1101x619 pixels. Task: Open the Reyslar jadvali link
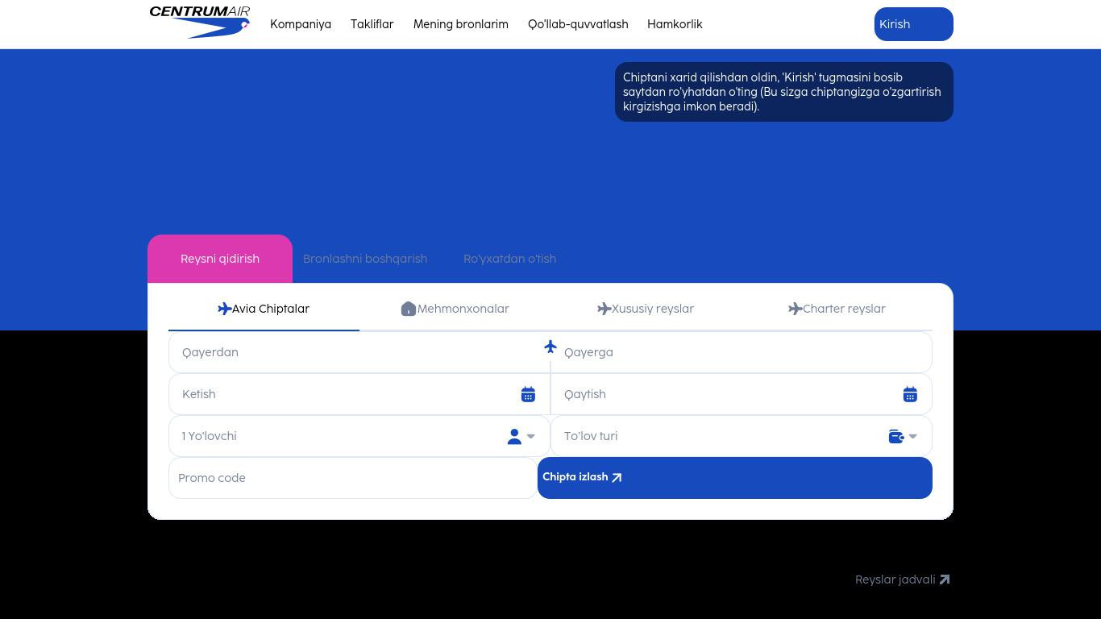pyautogui.click(x=903, y=580)
